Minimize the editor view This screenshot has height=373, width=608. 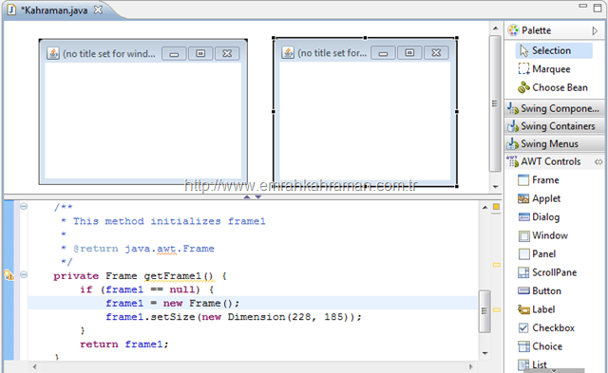(x=582, y=6)
